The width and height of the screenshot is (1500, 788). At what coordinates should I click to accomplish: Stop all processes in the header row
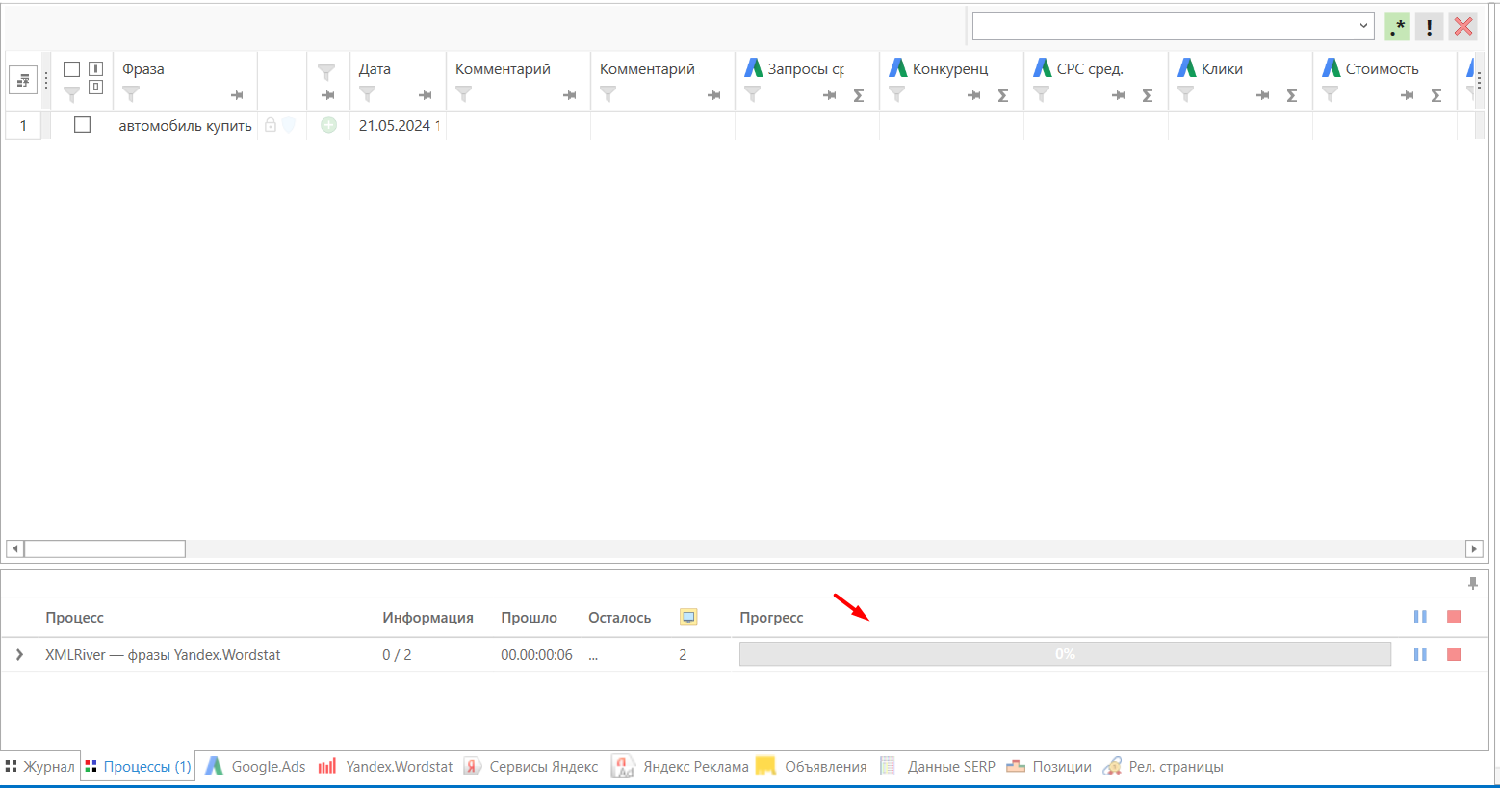(1454, 617)
